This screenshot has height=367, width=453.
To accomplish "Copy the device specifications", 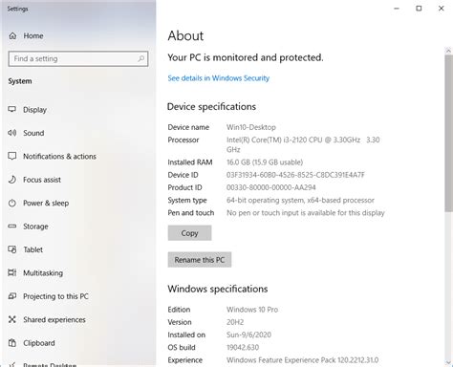I will tap(189, 233).
